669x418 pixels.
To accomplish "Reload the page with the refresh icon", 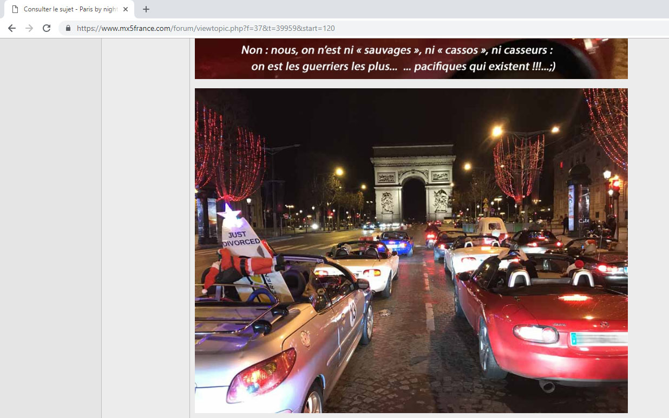I will coord(47,28).
